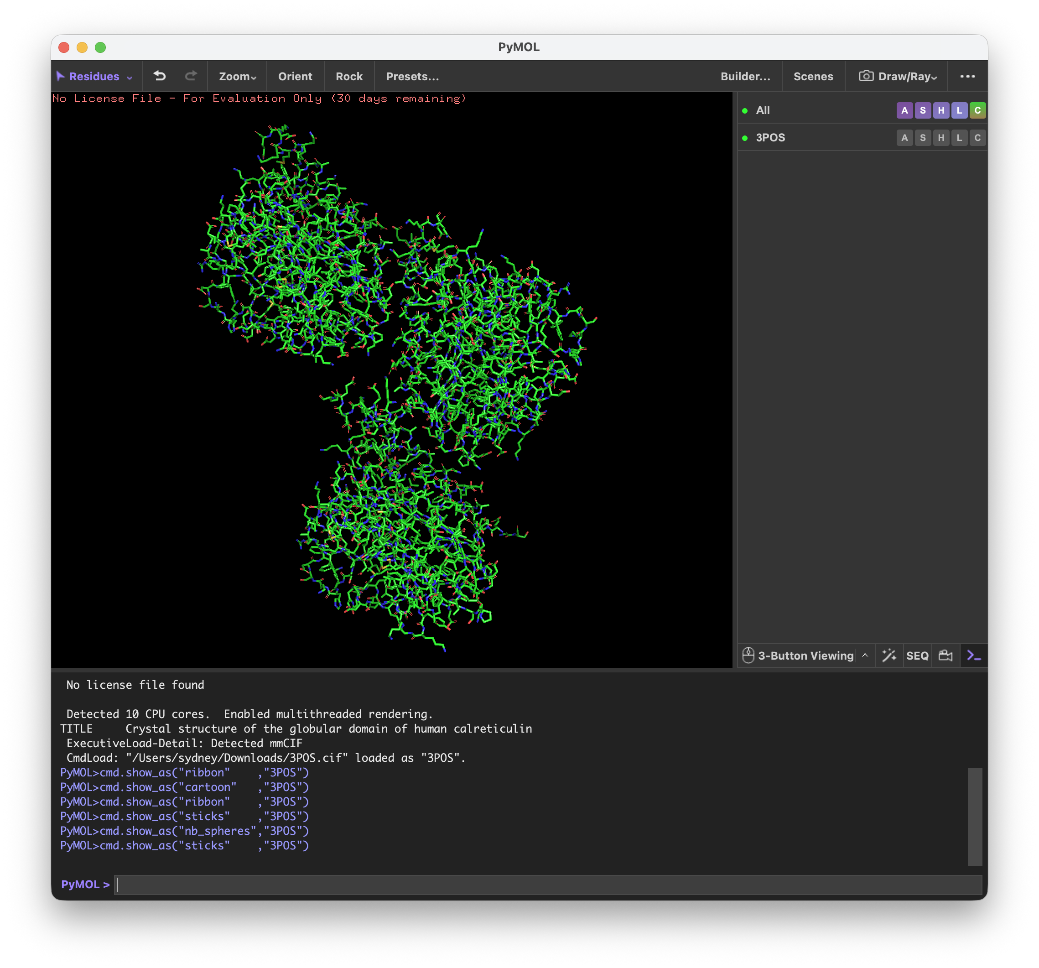Open Show menu (S) for 3POS
The image size is (1039, 968).
(922, 137)
